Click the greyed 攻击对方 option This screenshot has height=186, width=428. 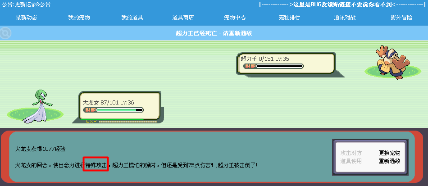click(x=351, y=153)
